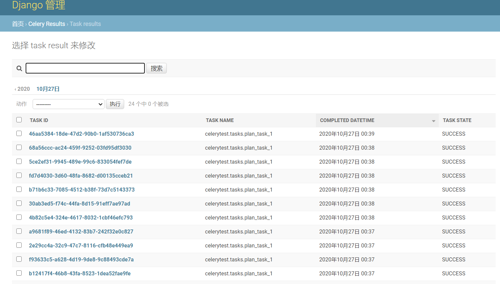Navigate to 首页 breadcrumb
Viewport: 500px width, 284px height.
point(18,24)
